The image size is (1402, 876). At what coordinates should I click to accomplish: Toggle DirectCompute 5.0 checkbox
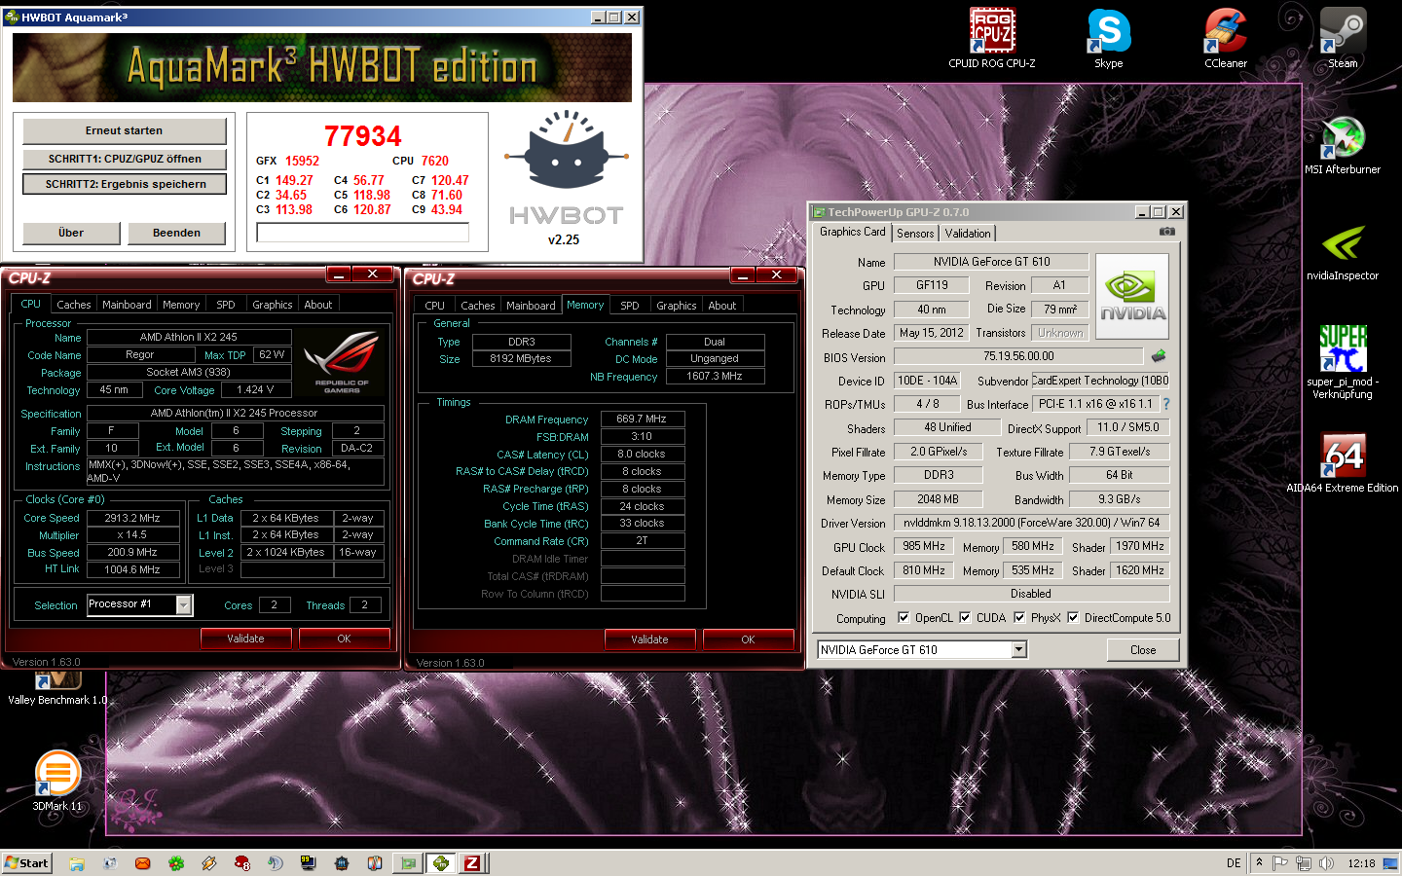point(1073,617)
